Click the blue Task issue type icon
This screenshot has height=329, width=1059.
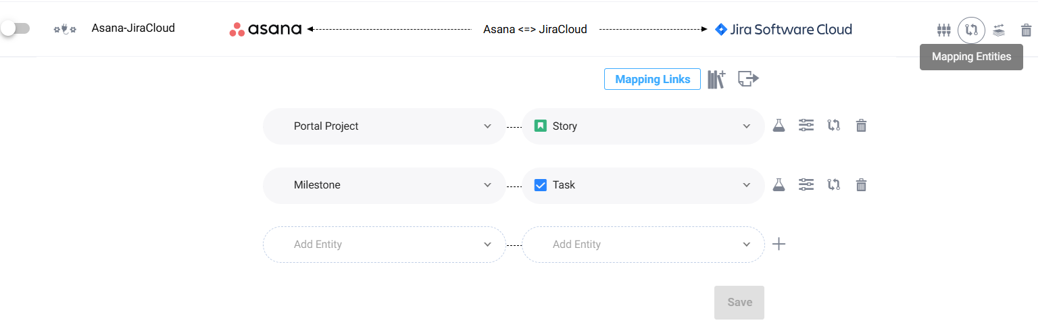point(540,185)
